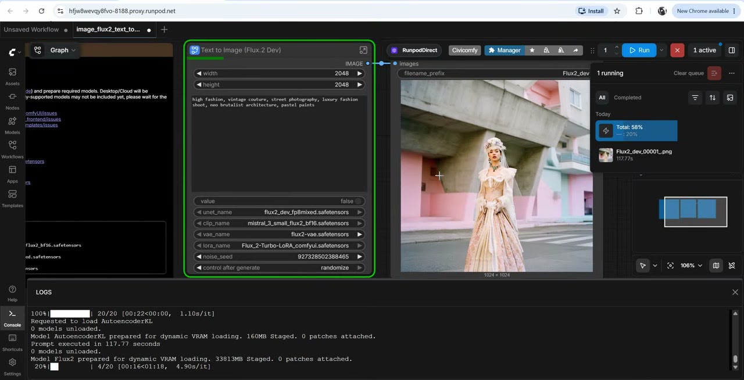Decrease width with the left arrow
The height and width of the screenshot is (380, 744).
coord(198,73)
